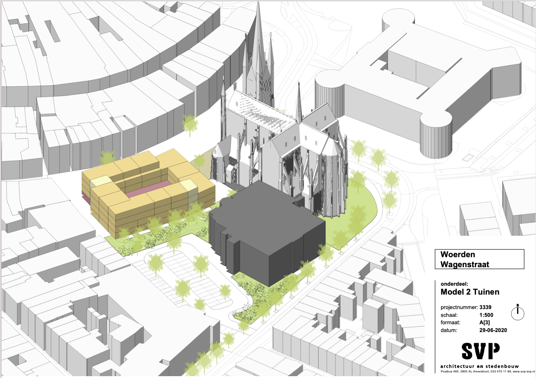Select the 'Woerden' title text
The height and width of the screenshot is (378, 536).
coord(458,254)
